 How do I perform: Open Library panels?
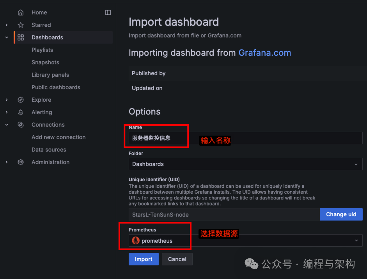(50, 75)
